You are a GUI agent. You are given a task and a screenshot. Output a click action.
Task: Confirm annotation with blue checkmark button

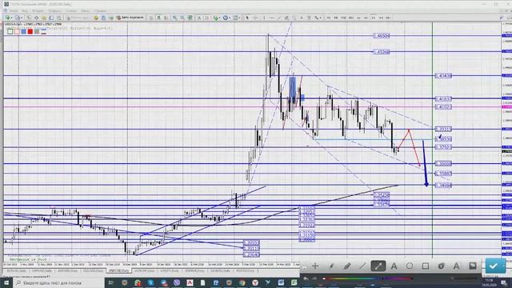(495, 266)
